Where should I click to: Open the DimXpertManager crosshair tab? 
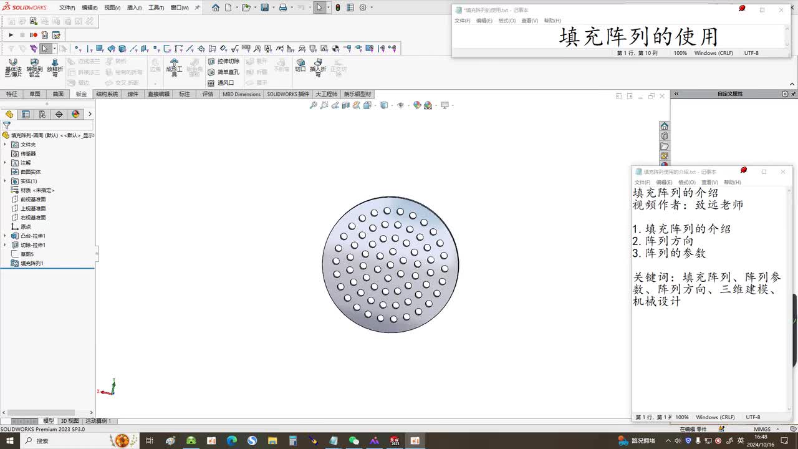pyautogui.click(x=59, y=114)
